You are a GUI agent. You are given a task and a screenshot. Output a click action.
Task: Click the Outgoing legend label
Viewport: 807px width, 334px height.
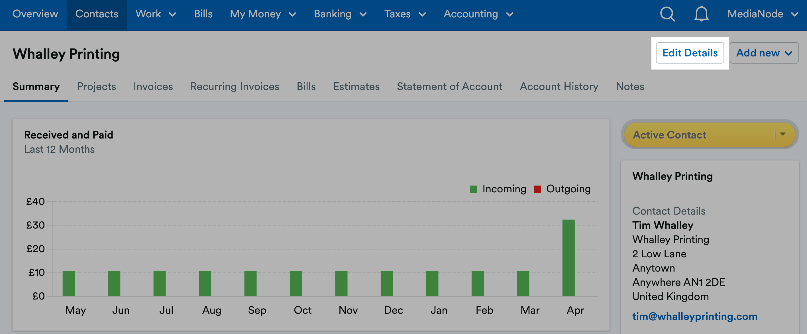point(568,189)
